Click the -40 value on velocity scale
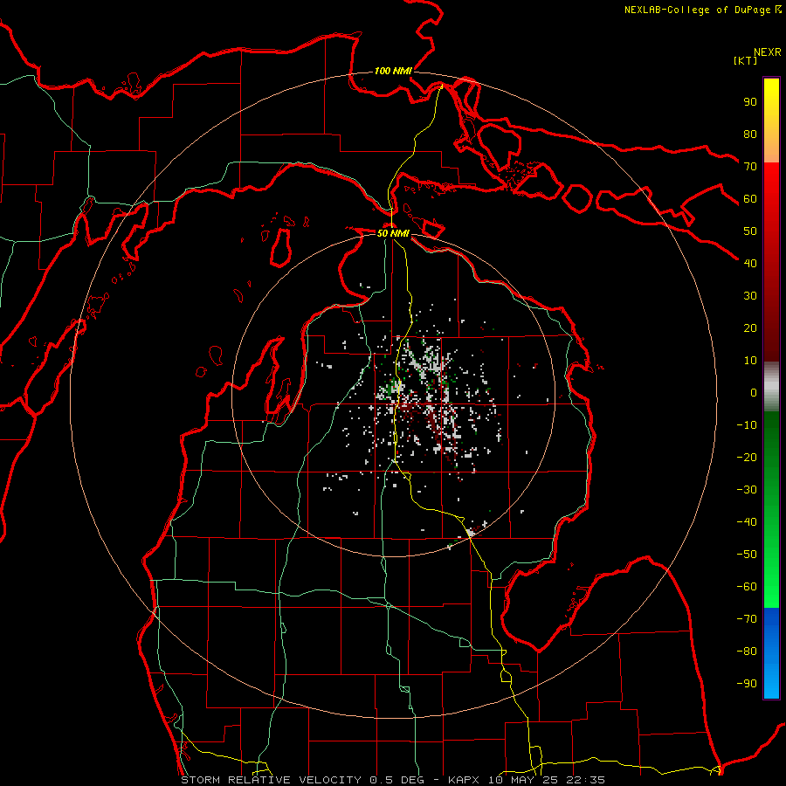 [x=747, y=522]
